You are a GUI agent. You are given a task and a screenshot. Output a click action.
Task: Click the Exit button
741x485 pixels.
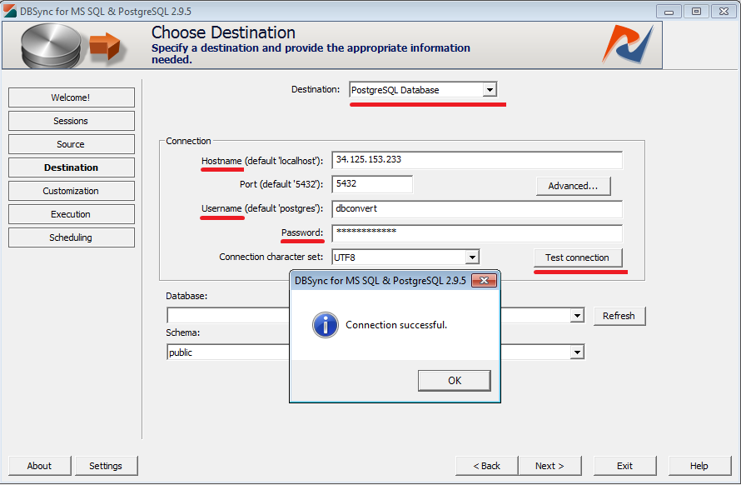[x=624, y=466]
